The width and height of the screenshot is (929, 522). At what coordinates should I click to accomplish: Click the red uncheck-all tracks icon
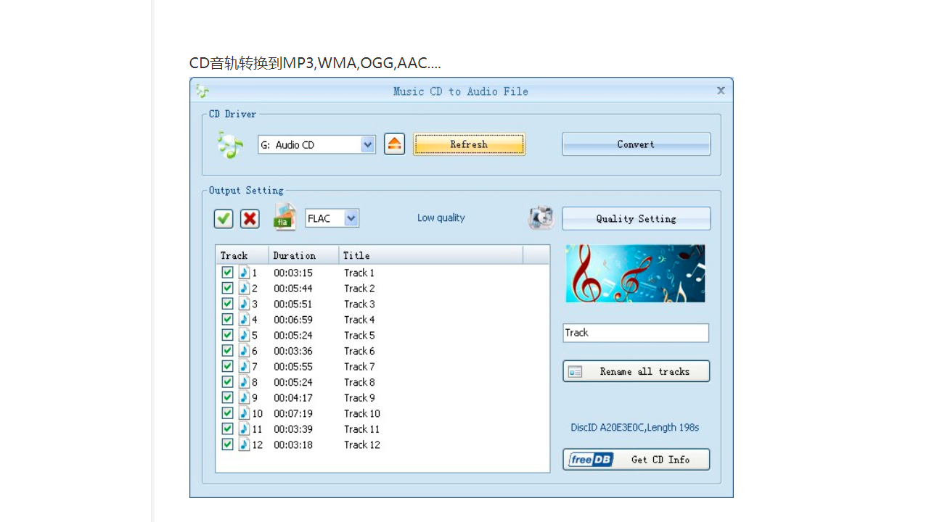(x=250, y=218)
